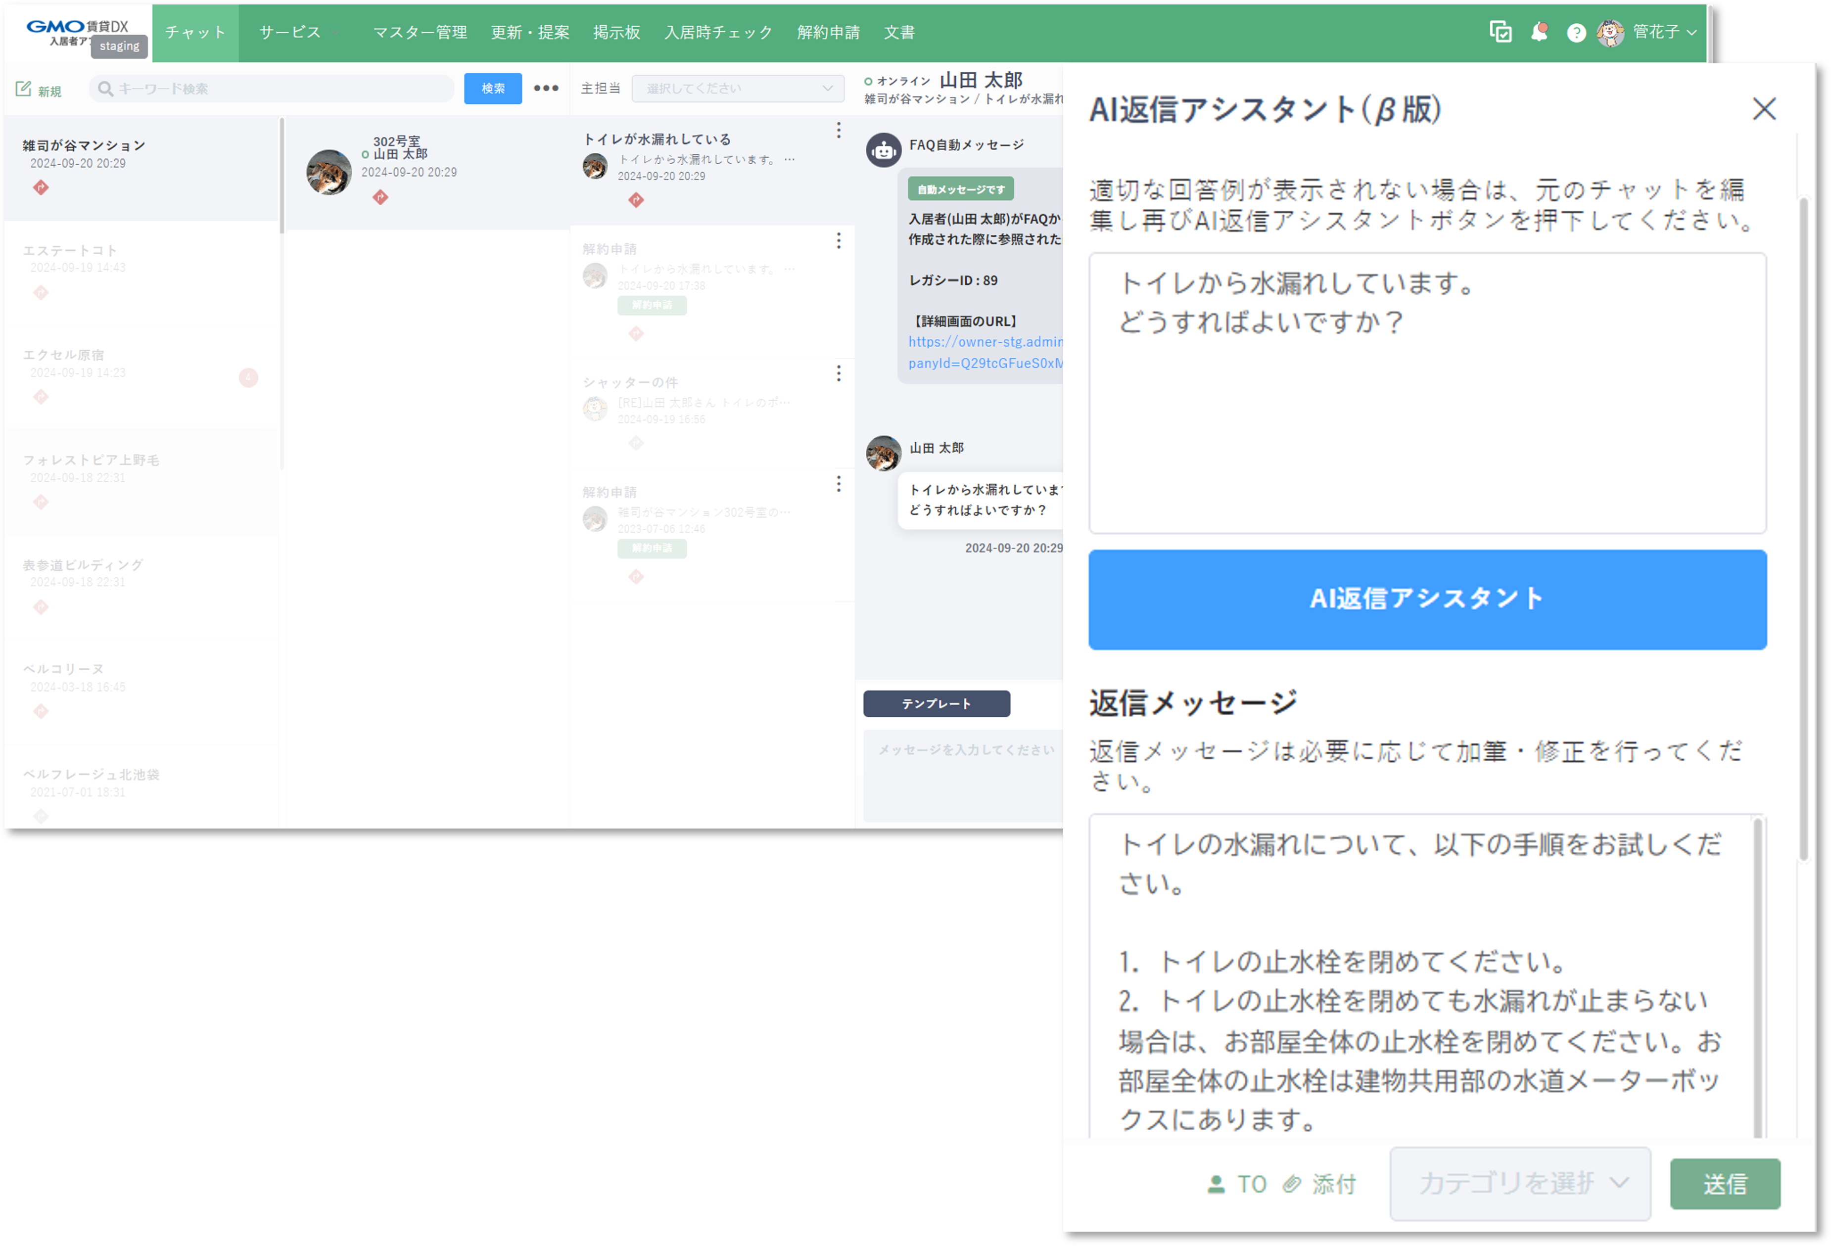Expand the 管花子 account menu chevron
The height and width of the screenshot is (1246, 1831).
(1692, 32)
